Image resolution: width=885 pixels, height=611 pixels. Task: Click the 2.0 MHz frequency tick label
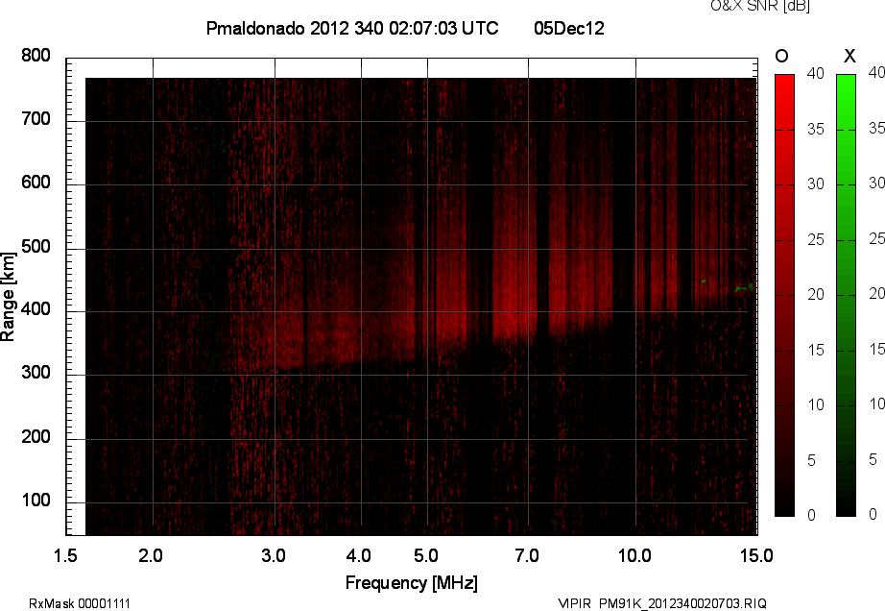click(x=151, y=555)
